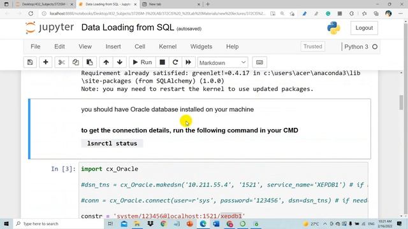The height and width of the screenshot is (229, 408).
Task: Click the Python 3 kernel indicator circle
Action: [x=375, y=46]
